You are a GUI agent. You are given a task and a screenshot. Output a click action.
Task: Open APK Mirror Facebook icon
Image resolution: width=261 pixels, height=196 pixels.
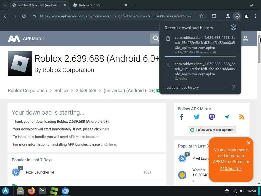point(181,117)
